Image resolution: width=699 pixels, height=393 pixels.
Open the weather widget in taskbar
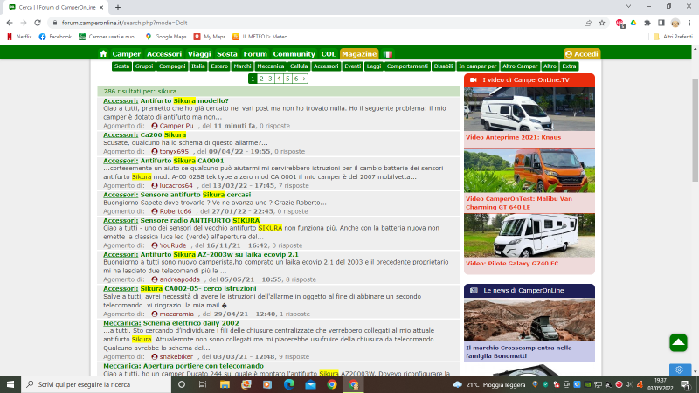pos(489,384)
